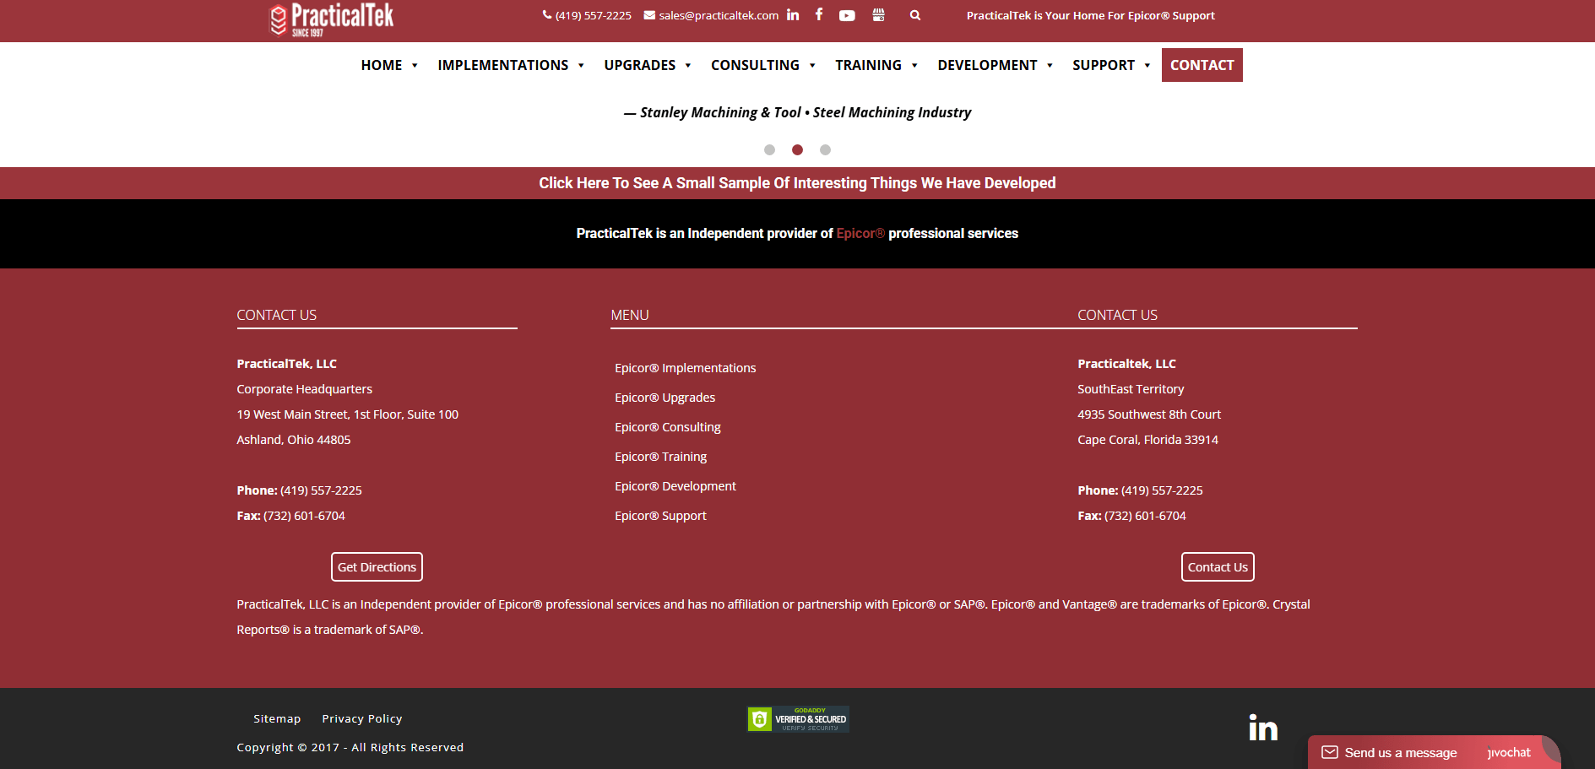Click the Contact Us button
Screen dimensions: 1595x769
coord(1218,567)
